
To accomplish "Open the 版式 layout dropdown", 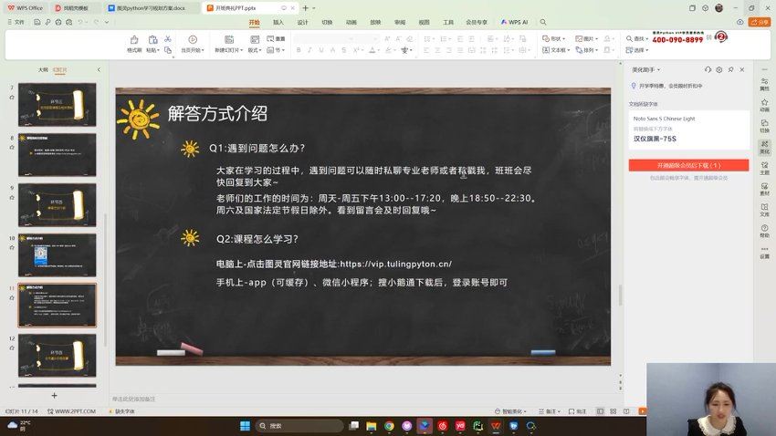I will [255, 50].
